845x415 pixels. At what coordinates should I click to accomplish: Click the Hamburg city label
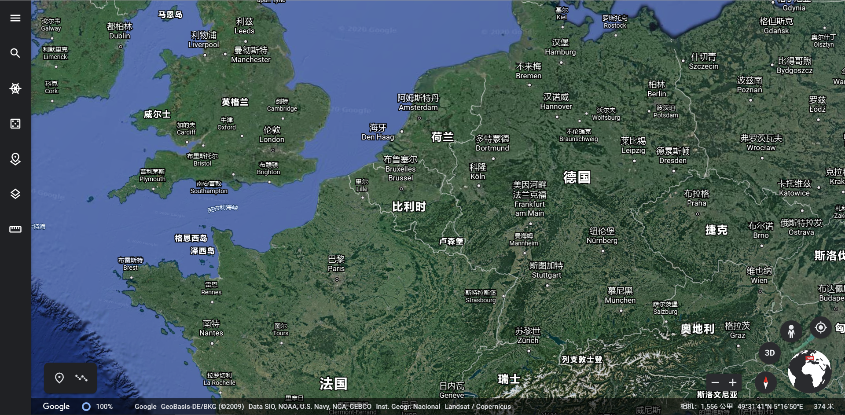[x=560, y=47]
